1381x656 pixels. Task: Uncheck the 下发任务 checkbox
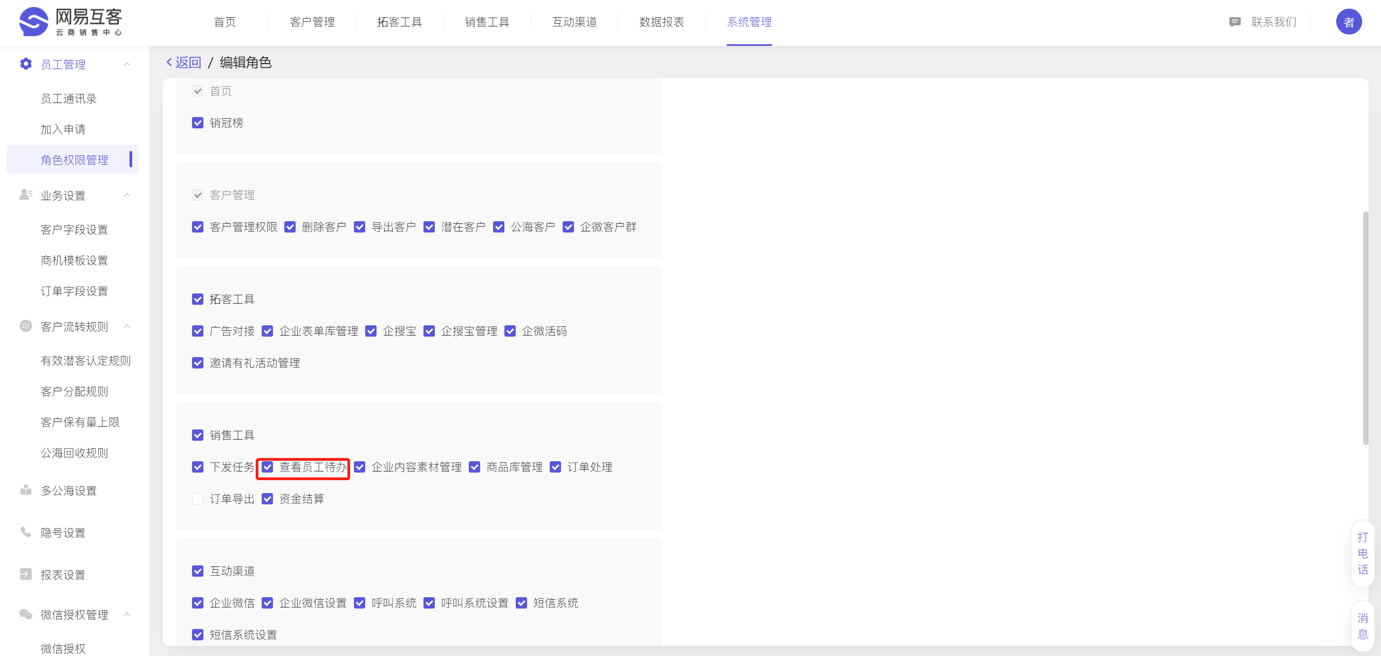coord(198,467)
